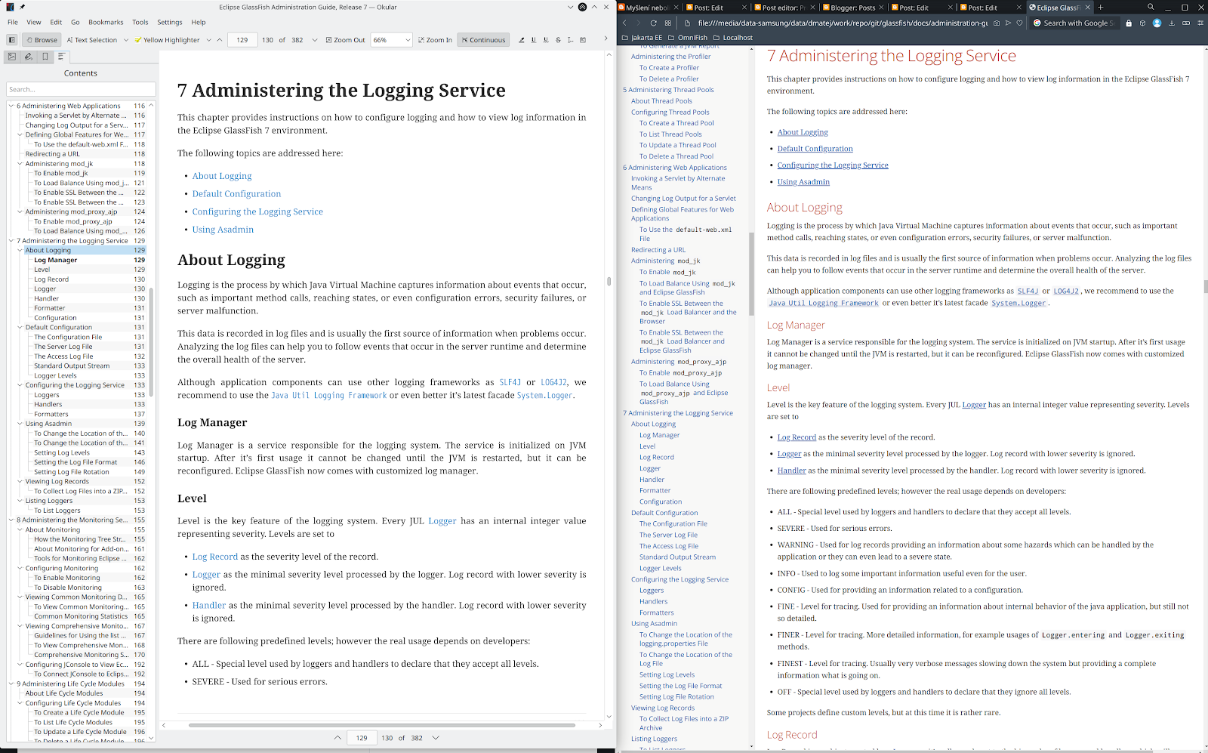Select the typewriter annotation icon
Viewport: 1208px width, 753px height.
point(571,40)
